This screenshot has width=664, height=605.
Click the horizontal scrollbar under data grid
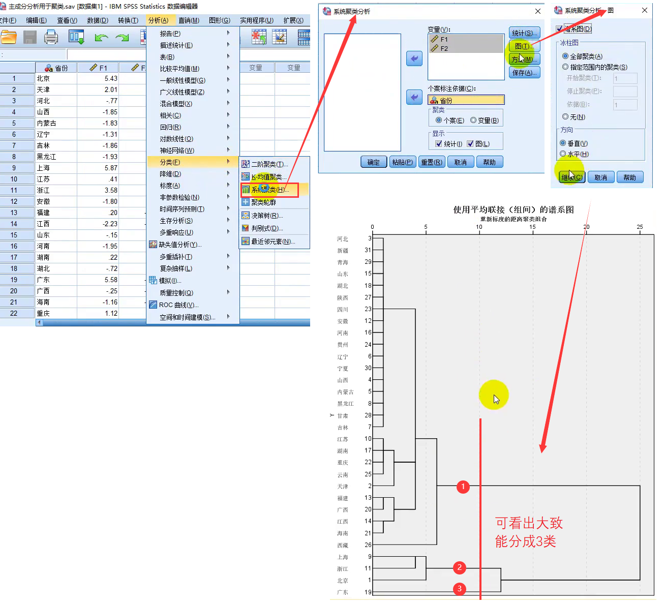coord(173,322)
